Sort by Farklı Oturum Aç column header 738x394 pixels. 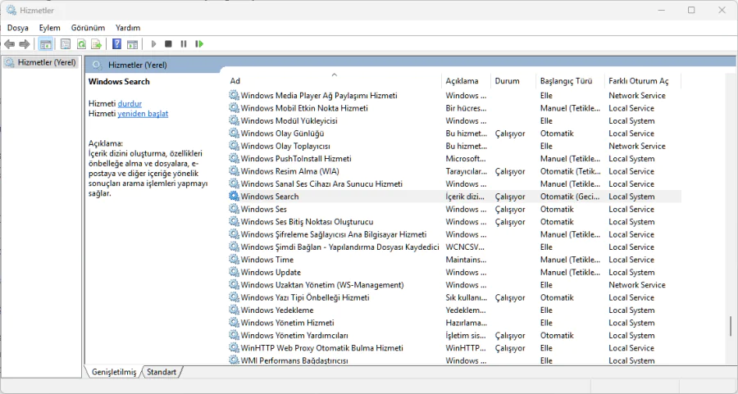click(x=642, y=81)
